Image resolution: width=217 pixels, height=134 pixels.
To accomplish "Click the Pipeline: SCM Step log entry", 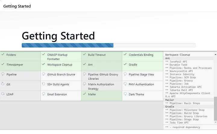I will [181, 78].
